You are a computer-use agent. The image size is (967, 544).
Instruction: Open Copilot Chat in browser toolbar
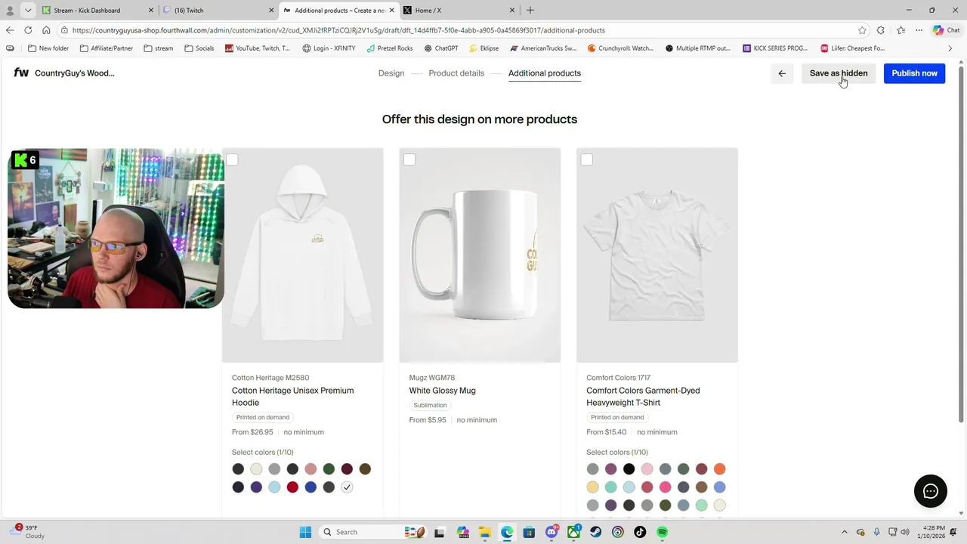pyautogui.click(x=946, y=30)
